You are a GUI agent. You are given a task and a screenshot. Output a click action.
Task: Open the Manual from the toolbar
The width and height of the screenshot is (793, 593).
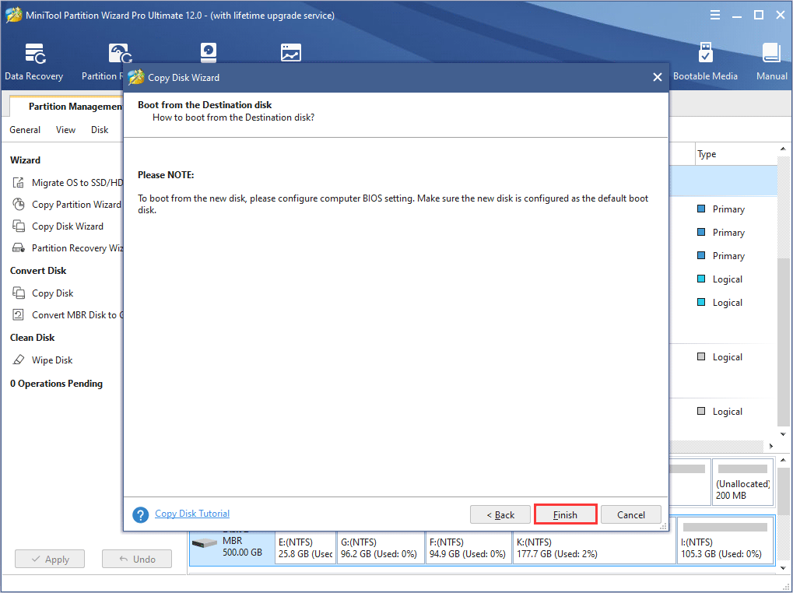[x=772, y=61]
